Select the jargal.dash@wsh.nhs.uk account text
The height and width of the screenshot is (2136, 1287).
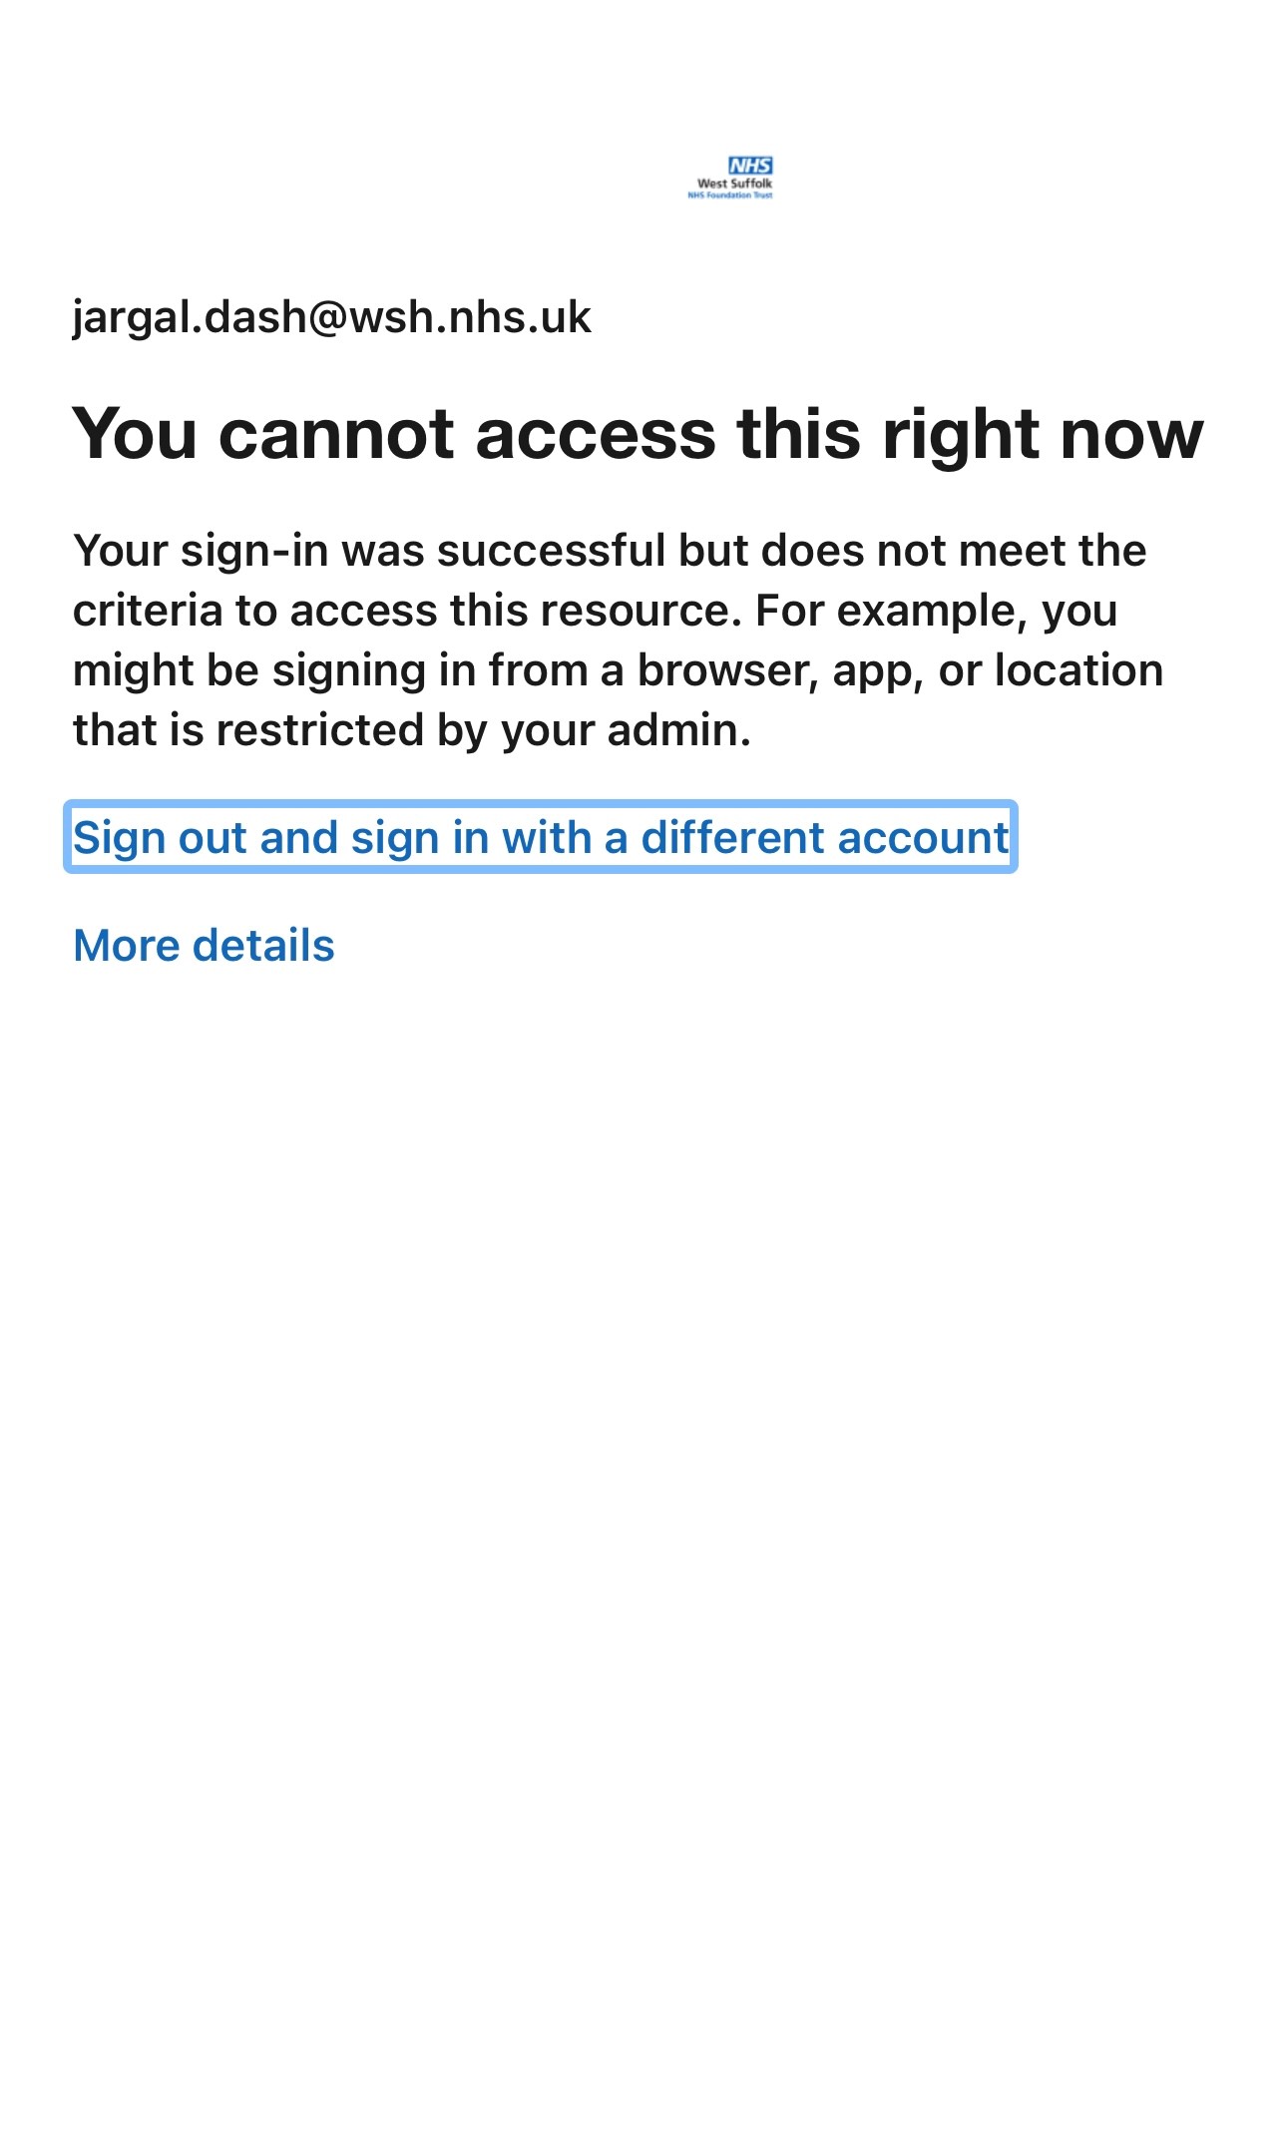(332, 317)
